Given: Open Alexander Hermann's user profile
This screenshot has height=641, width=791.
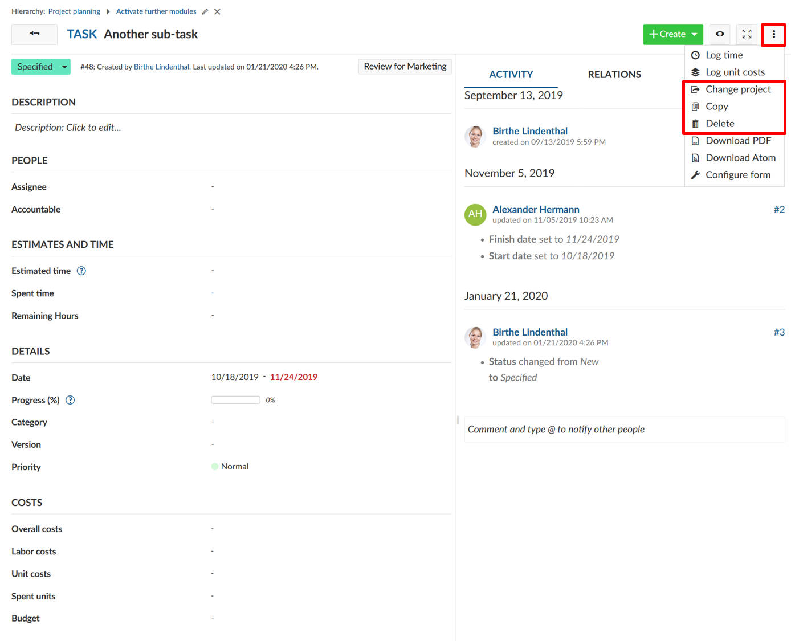Looking at the screenshot, I should [535, 209].
